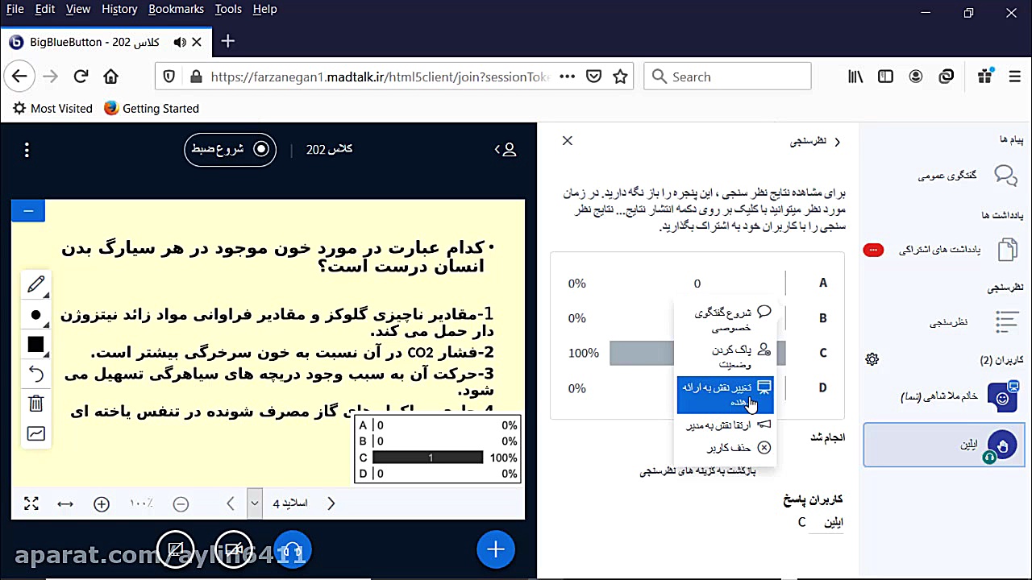
Task: Zoom in on the presentation slide
Action: (101, 503)
